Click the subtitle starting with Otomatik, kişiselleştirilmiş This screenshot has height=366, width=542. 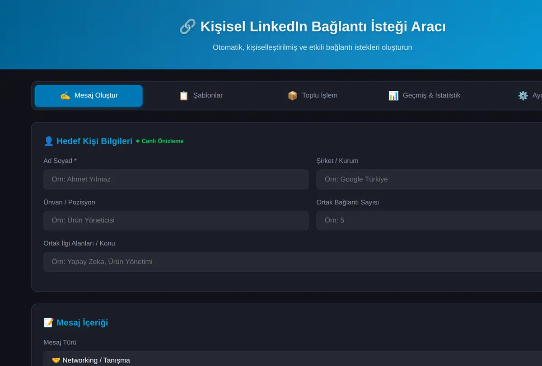coord(313,47)
